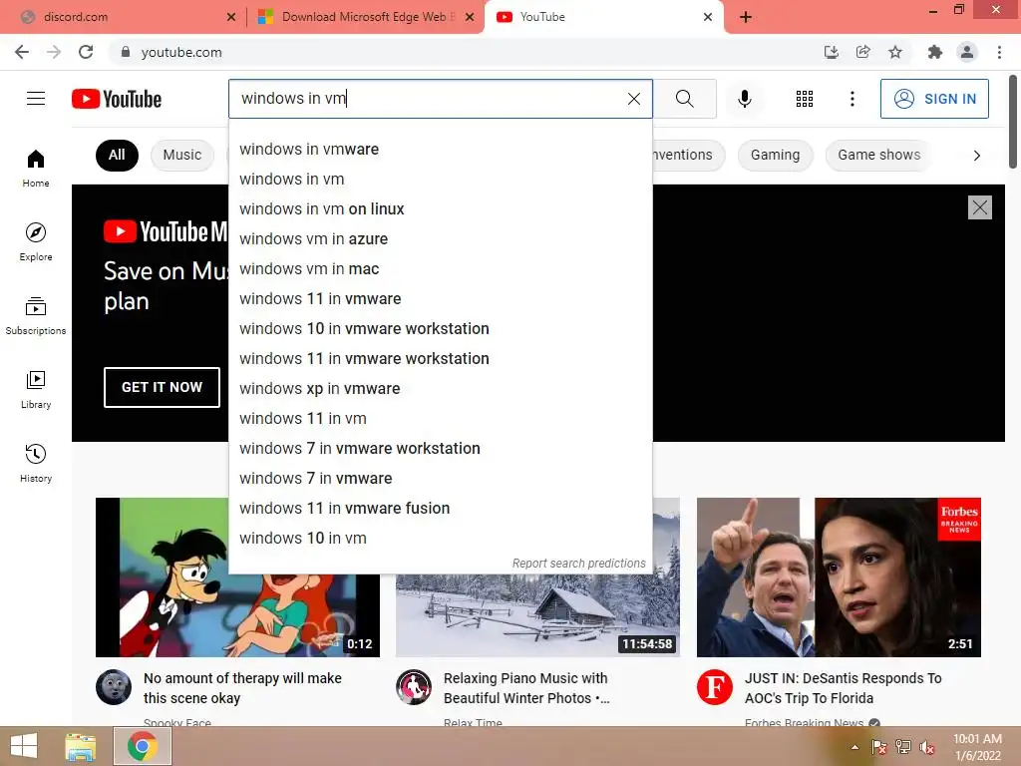
Task: Open JUST IN: DeSantis Responds video title
Action: (843, 688)
